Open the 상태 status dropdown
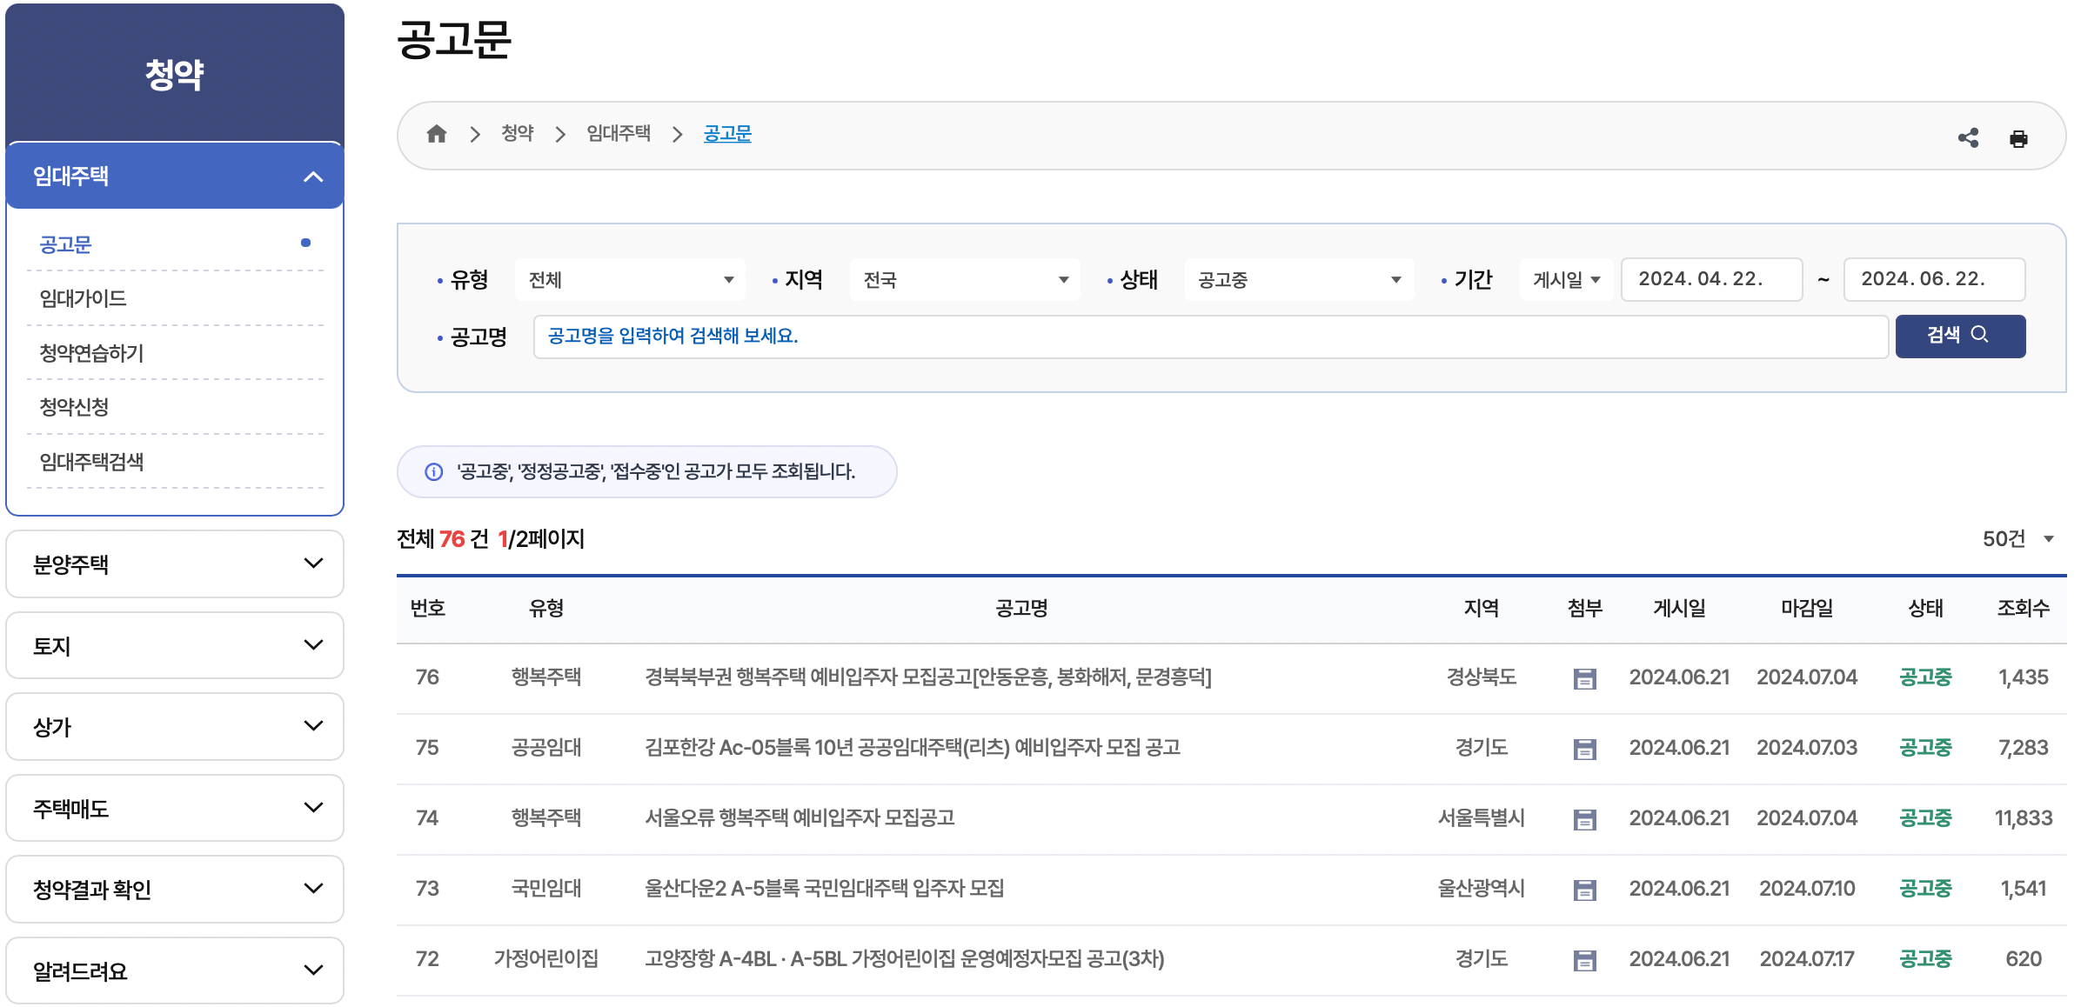The image size is (2081, 1007). click(x=1298, y=280)
